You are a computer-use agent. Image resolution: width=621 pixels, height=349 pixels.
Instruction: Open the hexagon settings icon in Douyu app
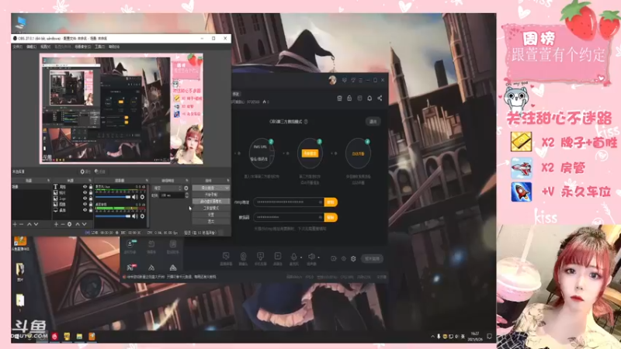[x=353, y=259]
